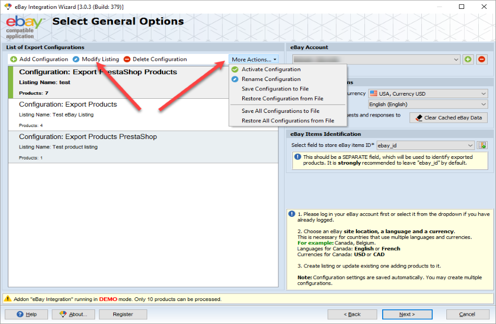Open the English language dropdown

[x=428, y=104]
